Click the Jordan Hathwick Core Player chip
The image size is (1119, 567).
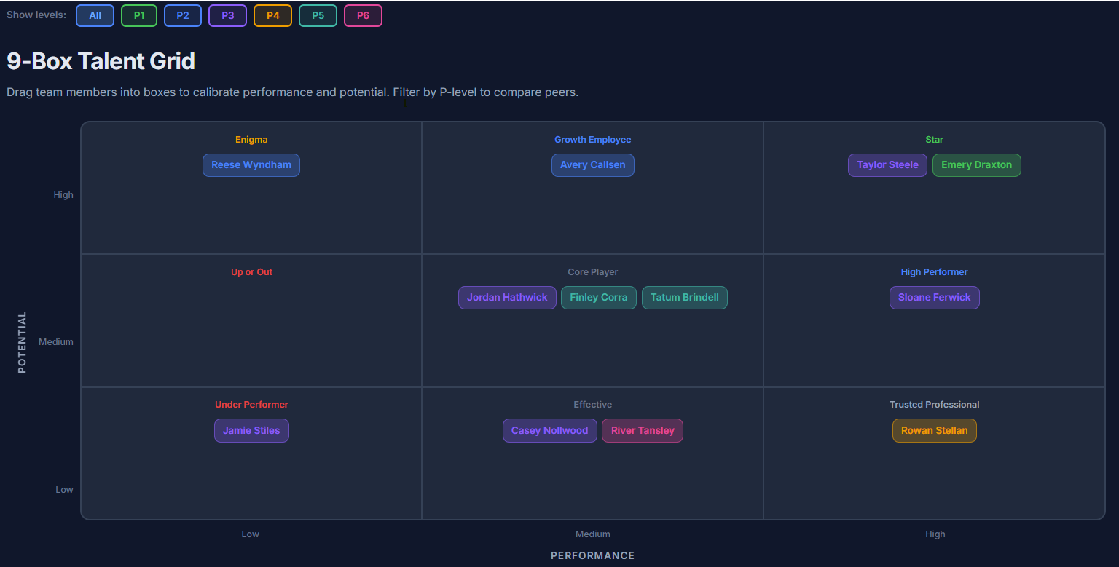point(507,297)
